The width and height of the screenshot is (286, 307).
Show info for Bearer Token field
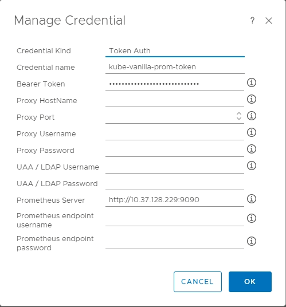[252, 82]
